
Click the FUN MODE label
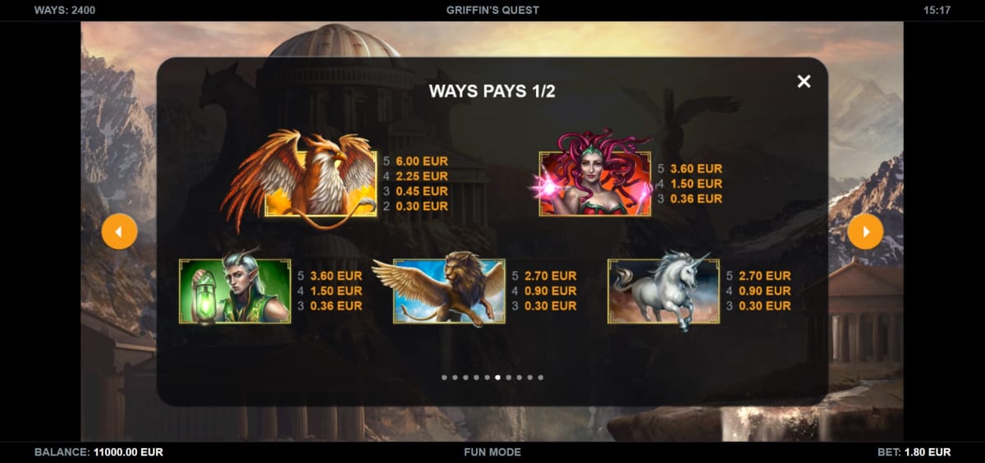(492, 452)
